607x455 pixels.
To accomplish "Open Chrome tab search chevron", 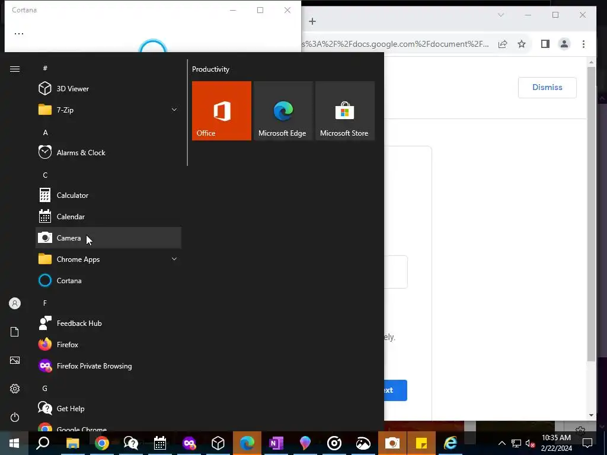I will pos(500,15).
